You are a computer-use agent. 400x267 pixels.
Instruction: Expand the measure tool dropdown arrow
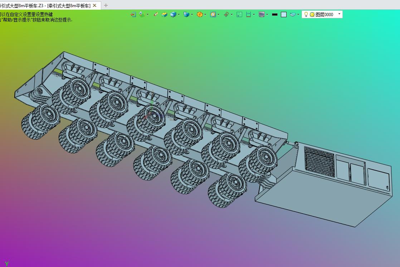[x=254, y=15]
